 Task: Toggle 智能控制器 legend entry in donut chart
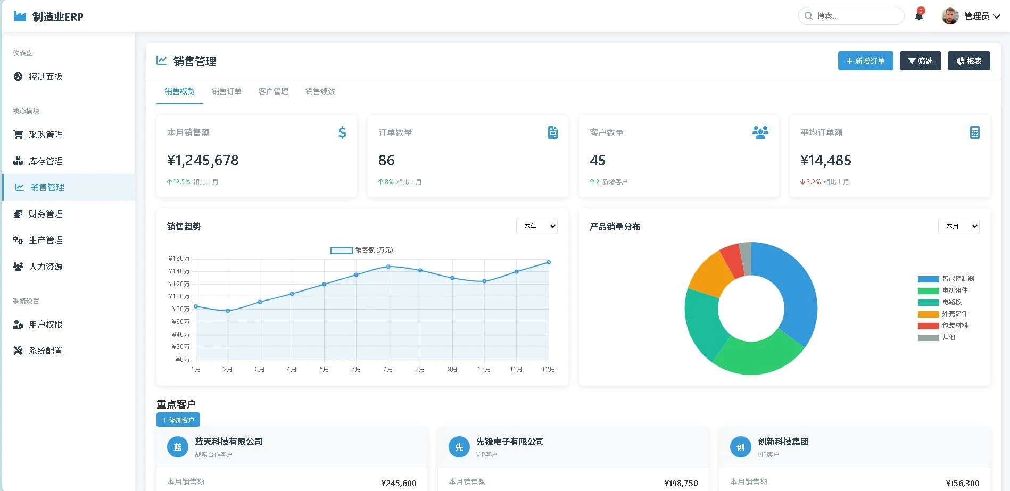click(946, 279)
